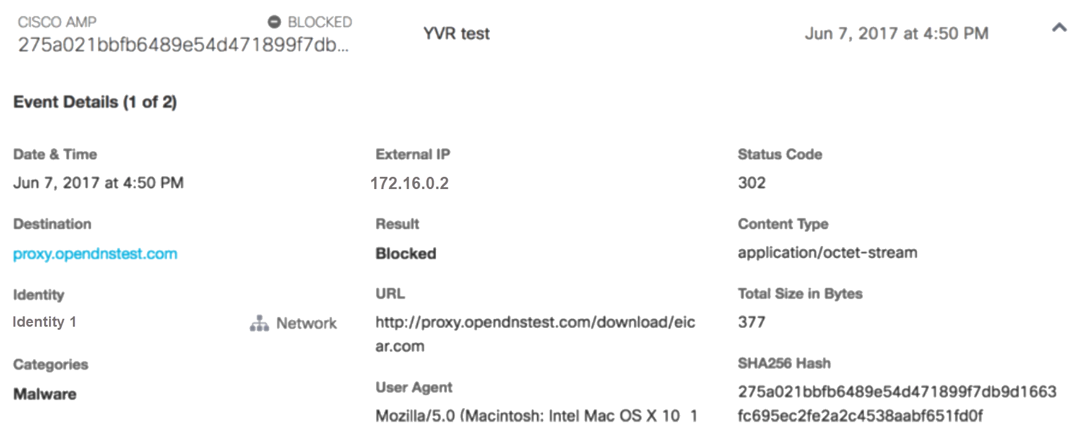
Task: Select the YVR test policy name
Action: point(456,34)
